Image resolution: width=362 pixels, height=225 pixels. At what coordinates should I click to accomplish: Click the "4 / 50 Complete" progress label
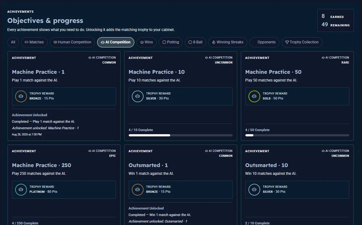click(x=257, y=130)
